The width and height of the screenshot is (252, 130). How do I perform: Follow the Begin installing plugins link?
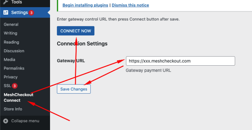point(85,5)
